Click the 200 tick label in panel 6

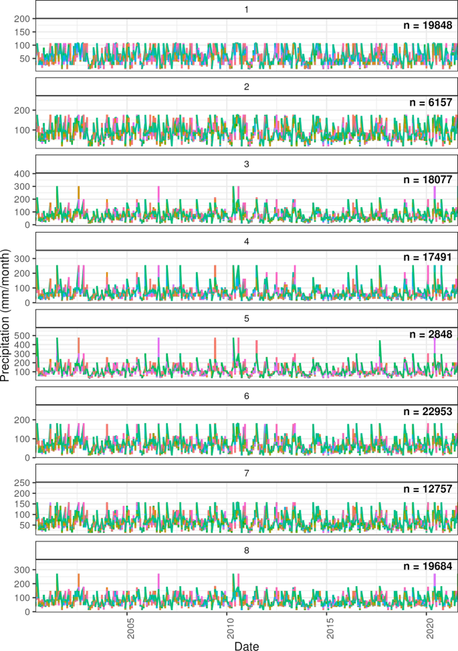pos(22,420)
